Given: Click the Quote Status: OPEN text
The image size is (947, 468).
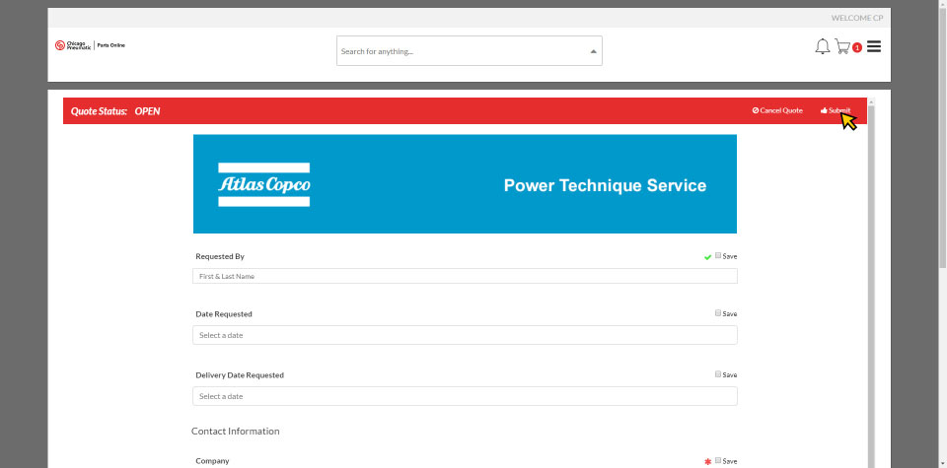Looking at the screenshot, I should (x=115, y=111).
